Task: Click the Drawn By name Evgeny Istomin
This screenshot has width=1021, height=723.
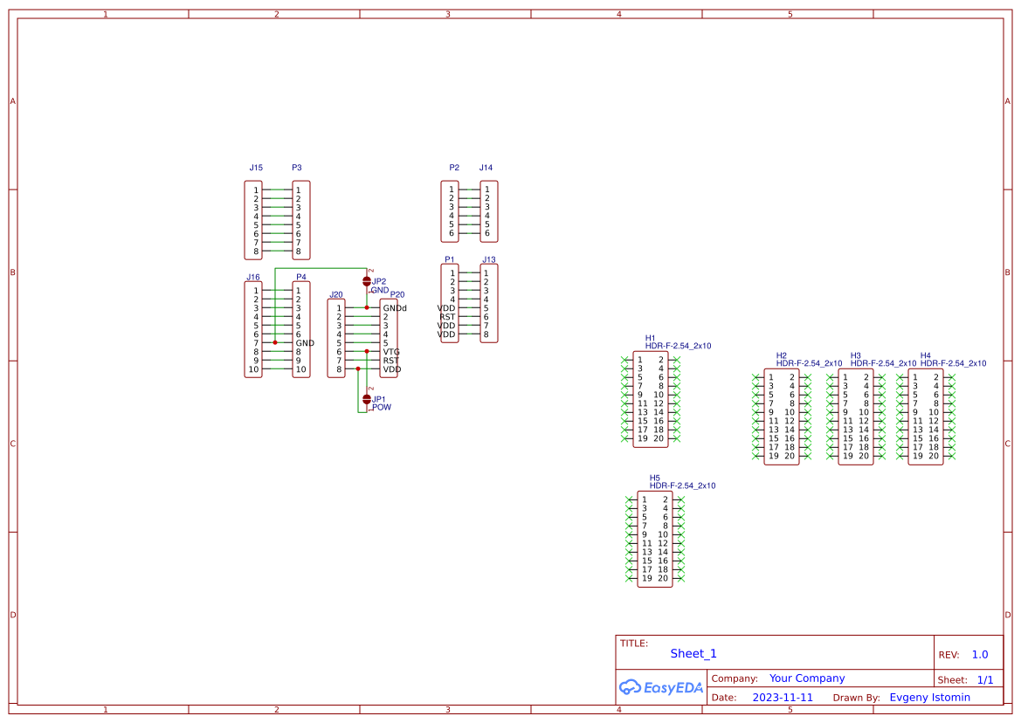Action: pyautogui.click(x=929, y=697)
